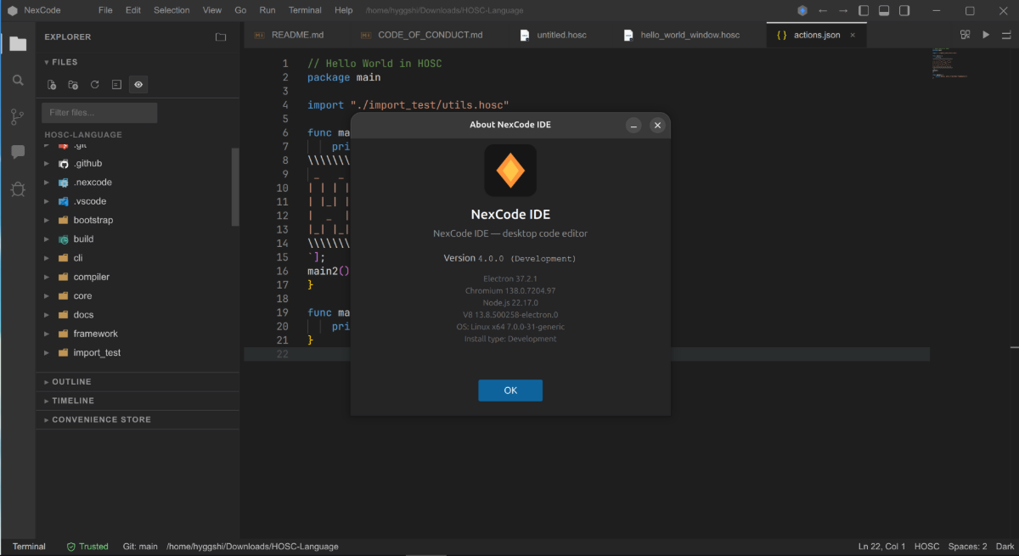Click the Trusted shield status indicator
Screen dimensions: 1019x556
click(87, 547)
